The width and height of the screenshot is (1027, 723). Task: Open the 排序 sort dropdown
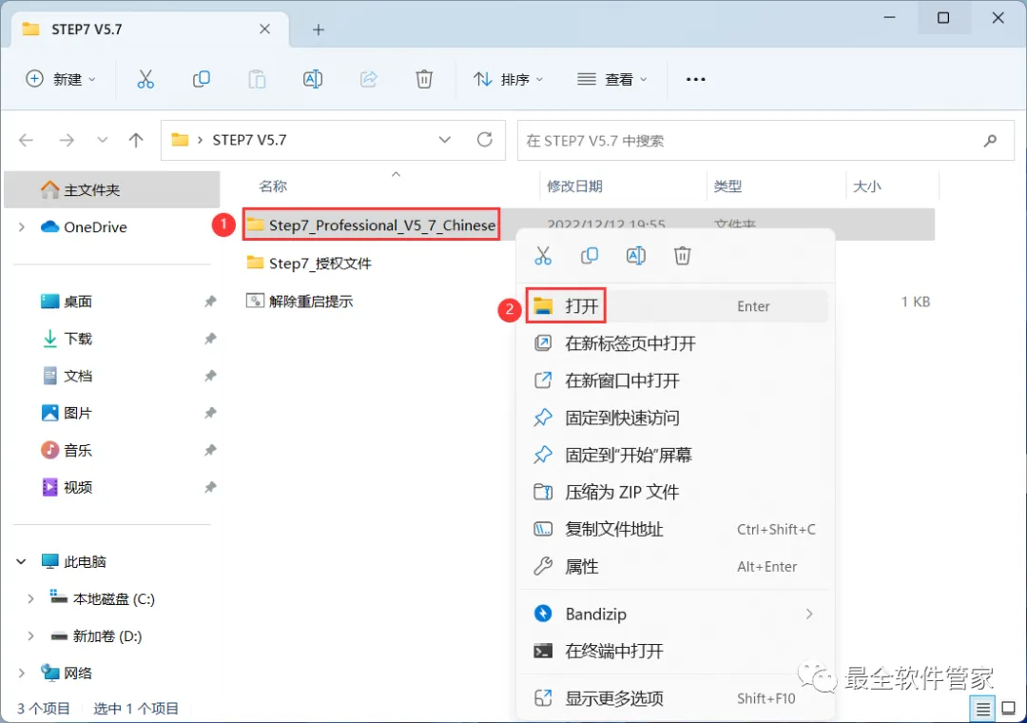[509, 79]
